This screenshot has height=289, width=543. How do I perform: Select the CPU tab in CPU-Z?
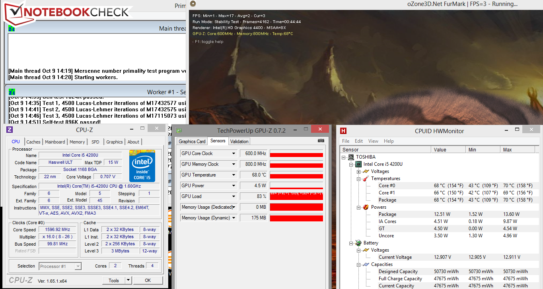tap(16, 142)
